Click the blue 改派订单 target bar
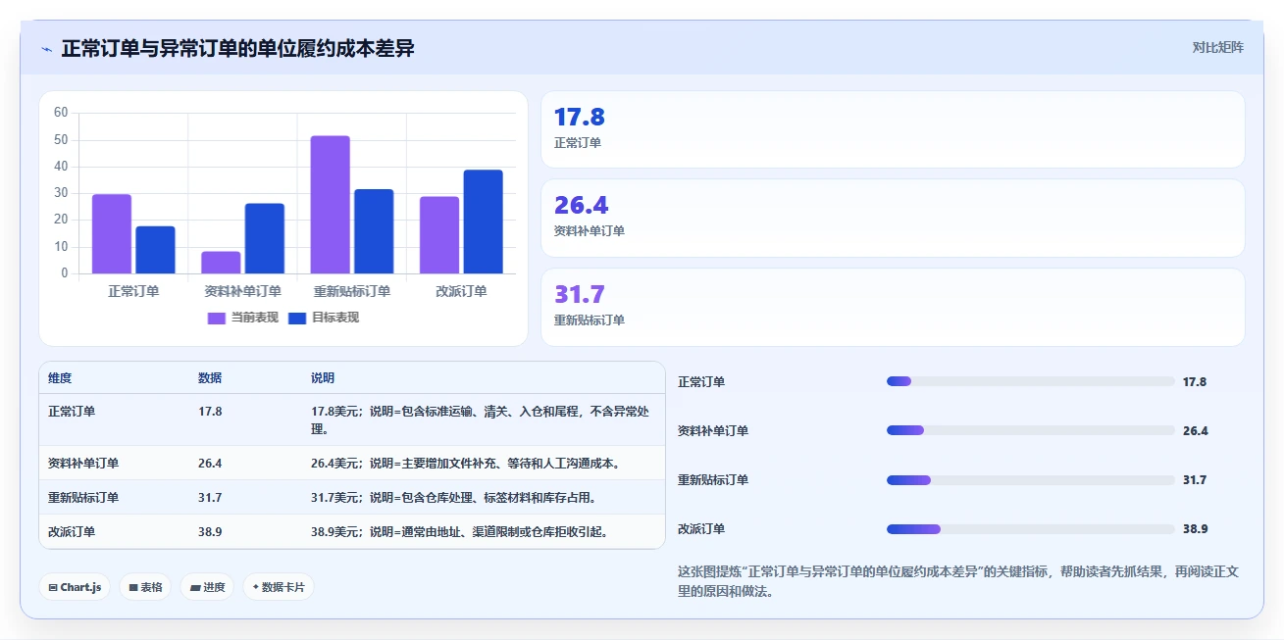This screenshot has height=640, width=1284. tap(483, 222)
